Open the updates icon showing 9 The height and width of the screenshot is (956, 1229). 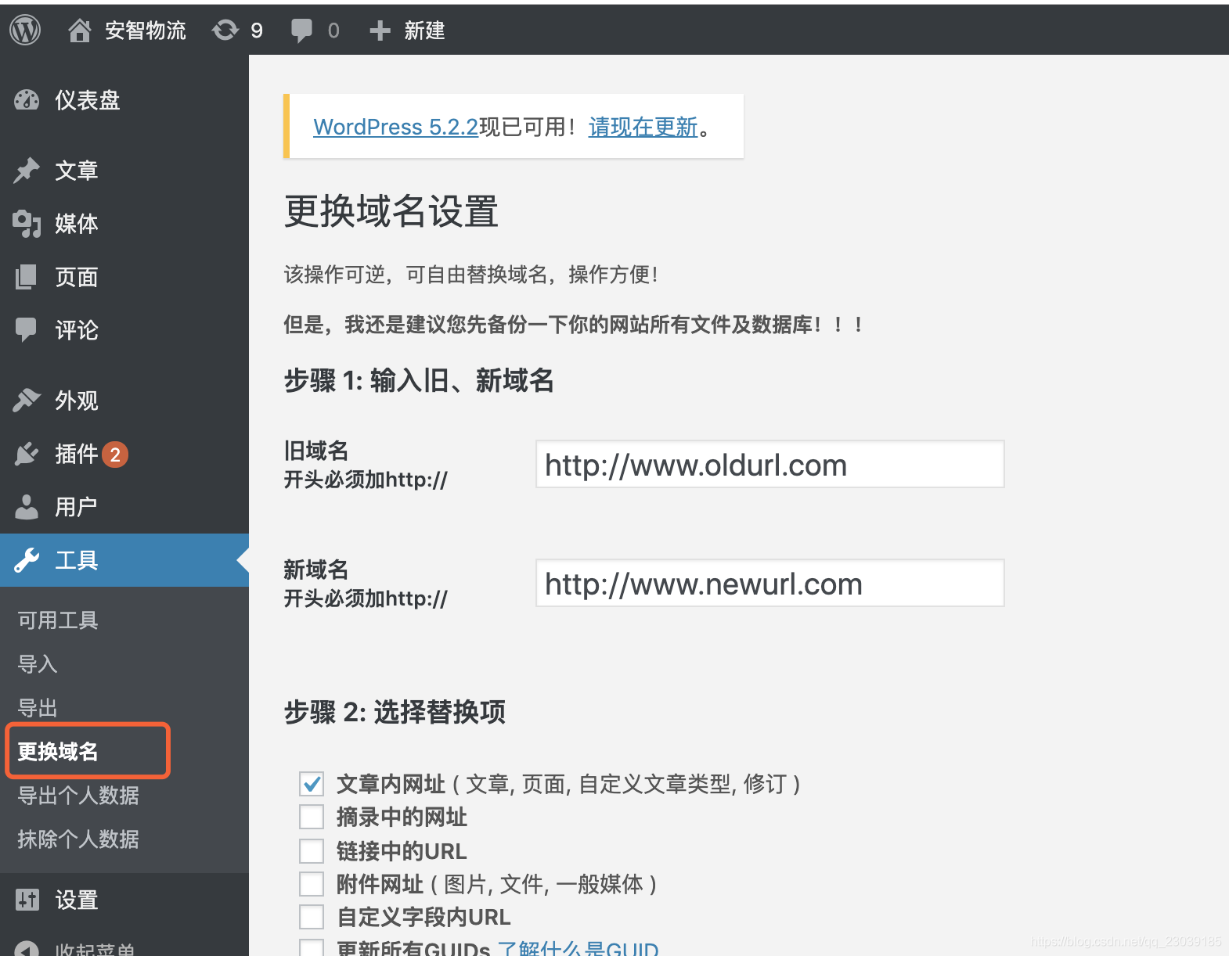(x=225, y=31)
